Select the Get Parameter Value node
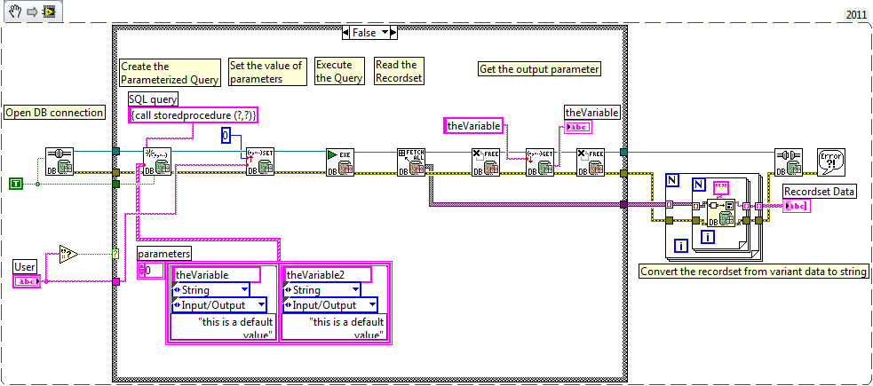 point(540,162)
